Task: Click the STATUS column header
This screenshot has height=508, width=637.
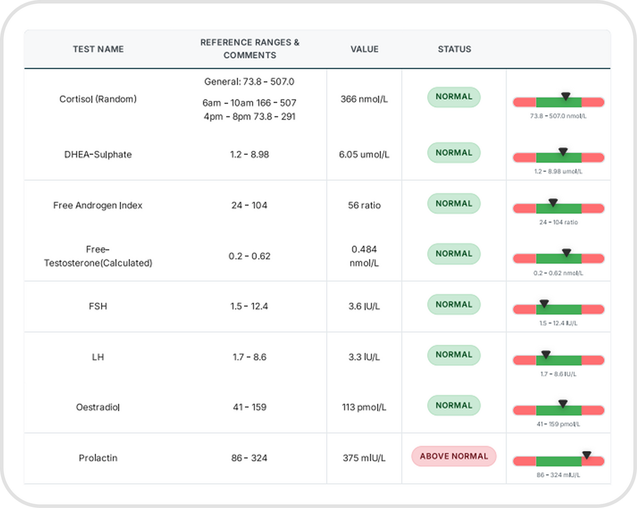Action: [x=454, y=49]
